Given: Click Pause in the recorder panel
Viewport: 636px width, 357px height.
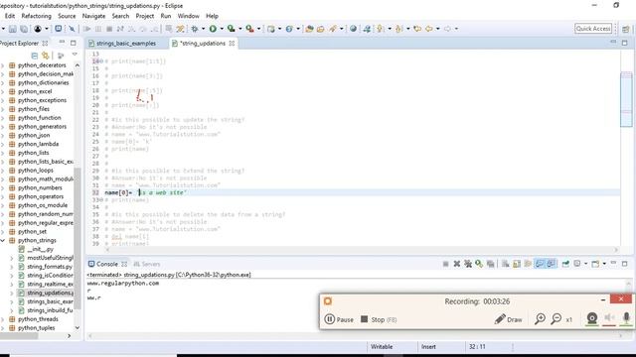Looking at the screenshot, I should 339,319.
